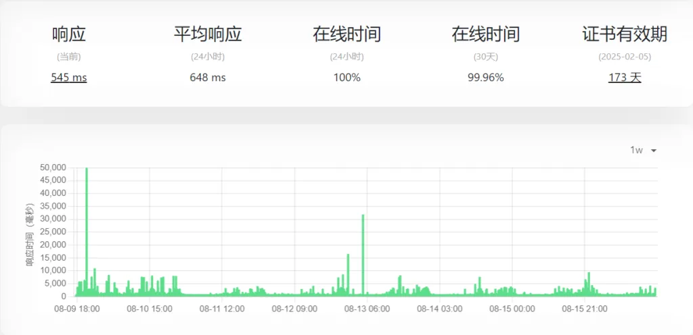
Task: Click the "08-12 09:00" x-axis label
Action: [x=294, y=309]
